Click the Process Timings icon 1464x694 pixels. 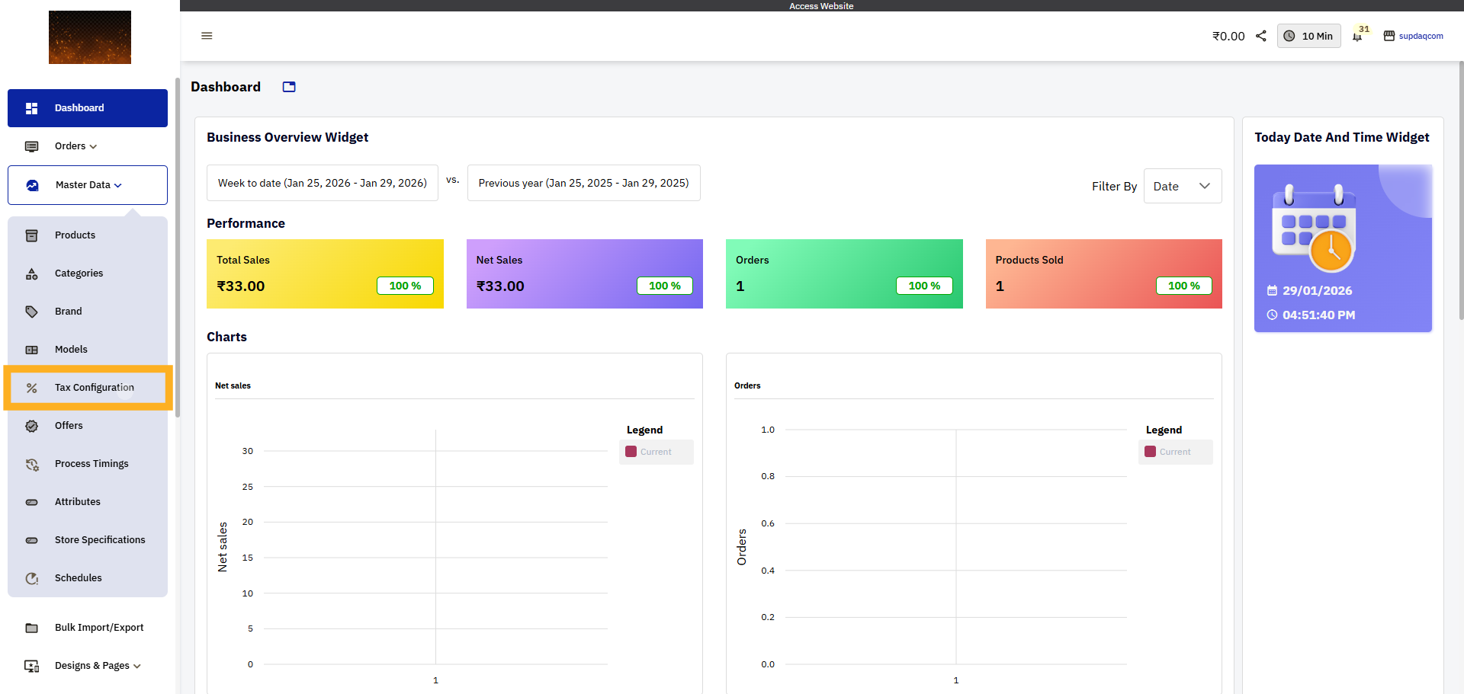tap(31, 464)
